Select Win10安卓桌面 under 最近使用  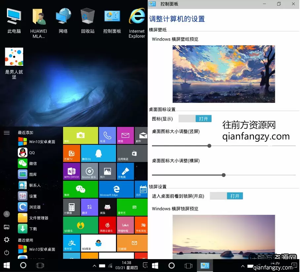(x=37, y=249)
